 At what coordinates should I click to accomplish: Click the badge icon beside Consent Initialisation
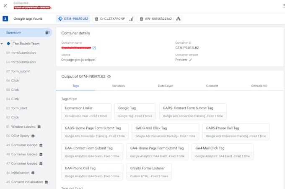tap(47, 182)
